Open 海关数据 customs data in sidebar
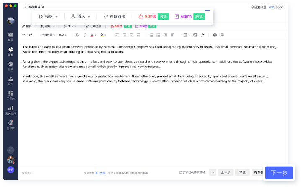Image resolution: width=301 pixels, height=187 pixels. (10, 110)
